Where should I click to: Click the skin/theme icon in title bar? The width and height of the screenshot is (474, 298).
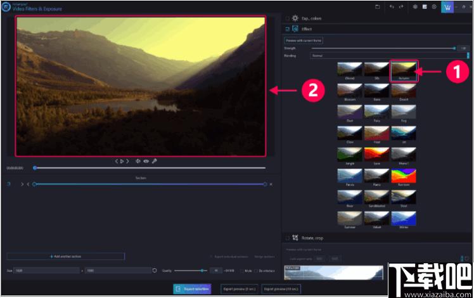pos(425,6)
